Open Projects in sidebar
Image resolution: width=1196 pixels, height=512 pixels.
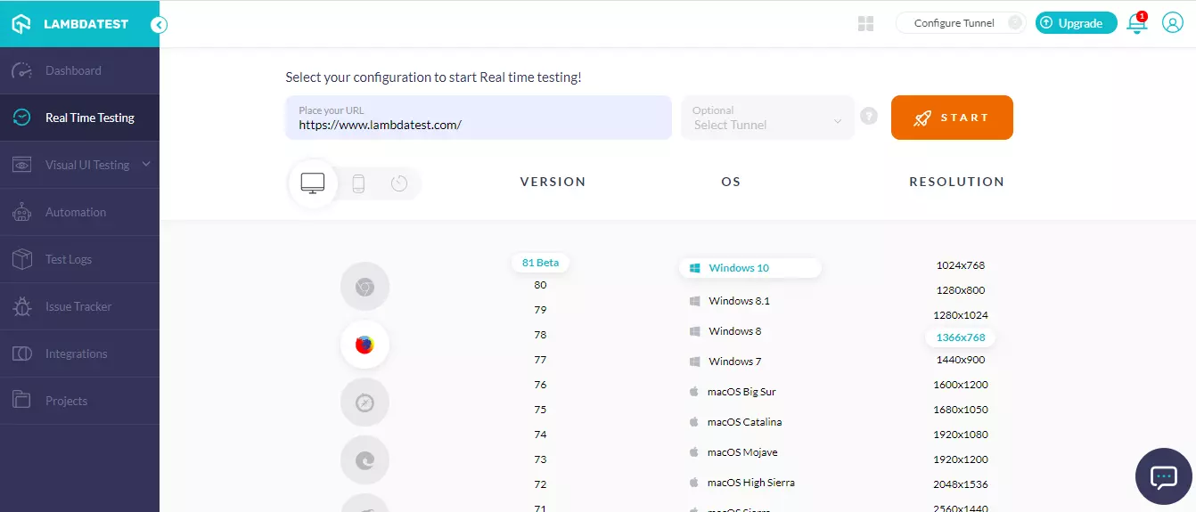79,401
